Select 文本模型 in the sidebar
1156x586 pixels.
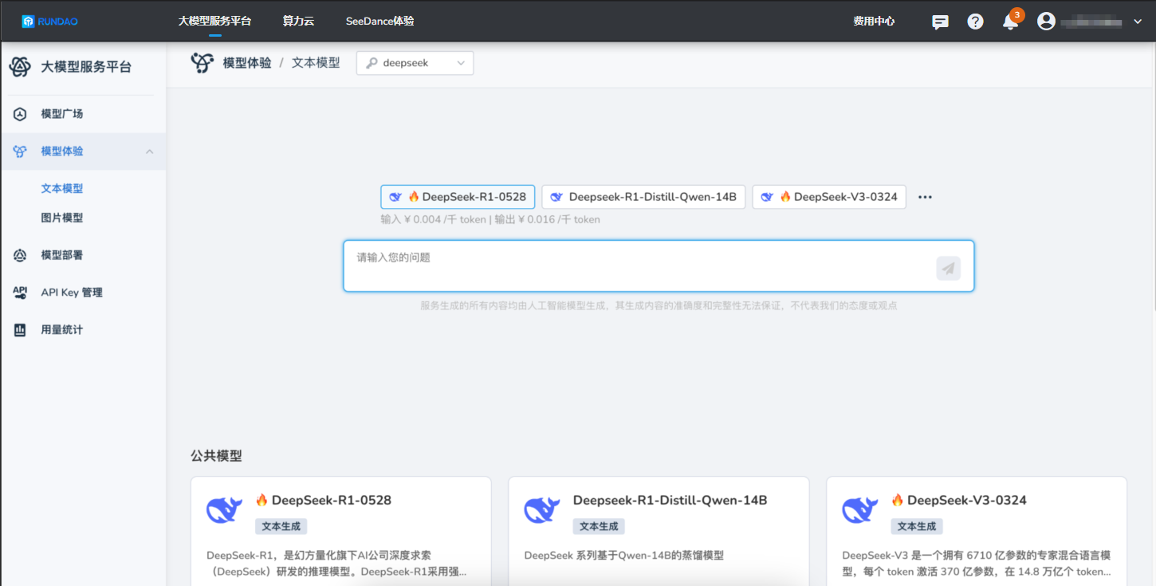tap(62, 189)
